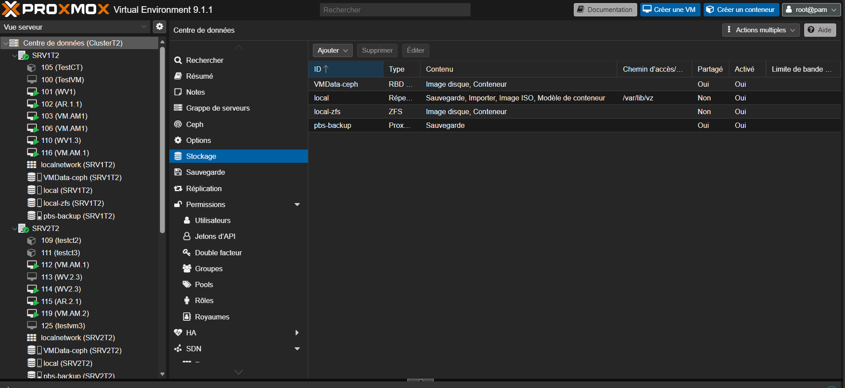This screenshot has width=845, height=388.
Task: Collapse the Centre de données tree node
Action: tap(5, 43)
